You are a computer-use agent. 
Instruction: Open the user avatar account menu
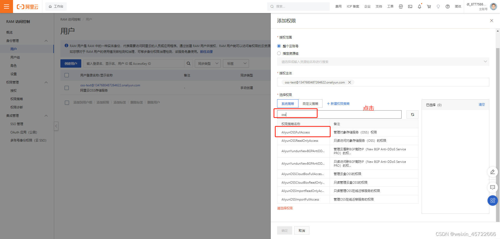(493, 7)
